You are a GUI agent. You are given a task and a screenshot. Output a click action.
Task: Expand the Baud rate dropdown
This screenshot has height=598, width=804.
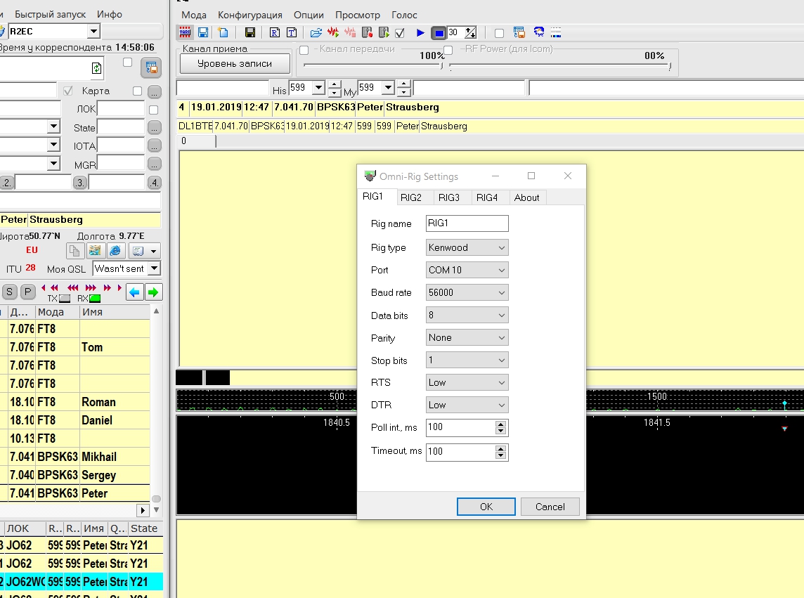coord(467,292)
